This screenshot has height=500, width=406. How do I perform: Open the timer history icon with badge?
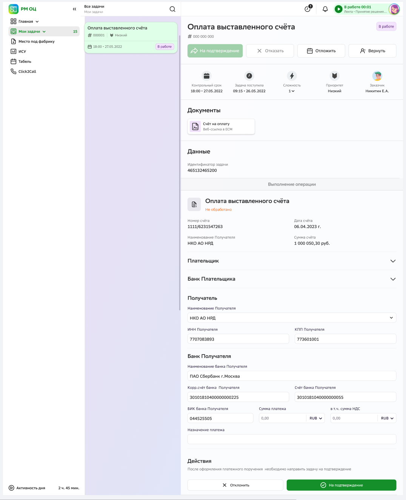tap(308, 9)
